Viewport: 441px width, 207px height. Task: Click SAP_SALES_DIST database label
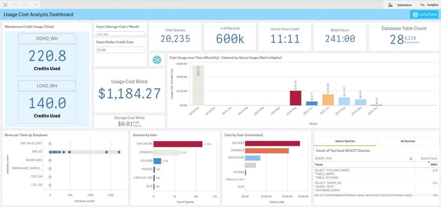tap(31, 143)
